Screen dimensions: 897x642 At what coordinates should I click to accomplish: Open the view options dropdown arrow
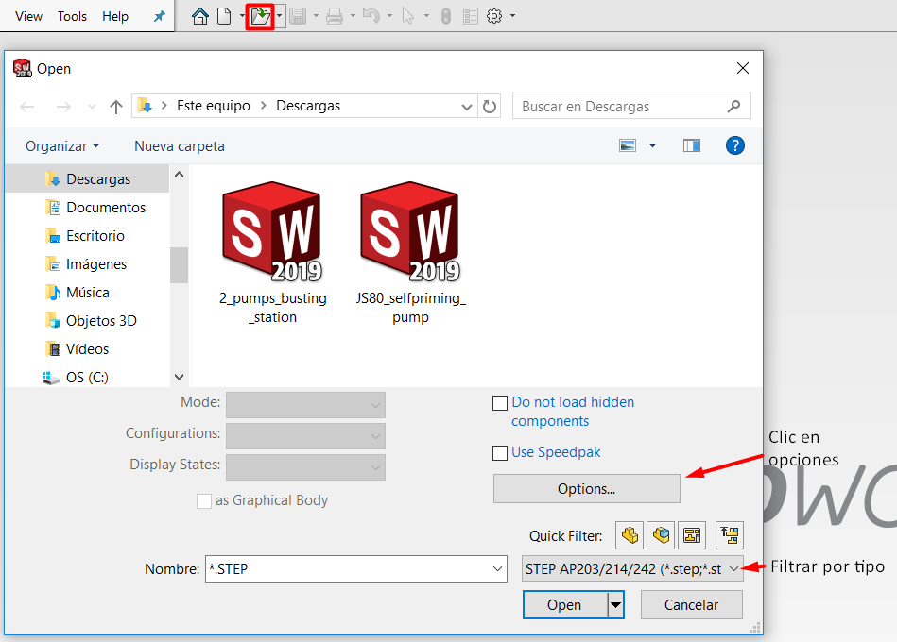652,145
